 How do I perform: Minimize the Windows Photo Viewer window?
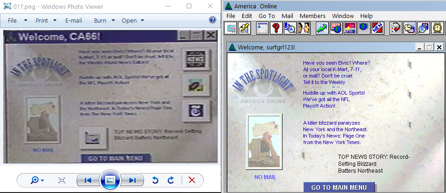point(168,6)
